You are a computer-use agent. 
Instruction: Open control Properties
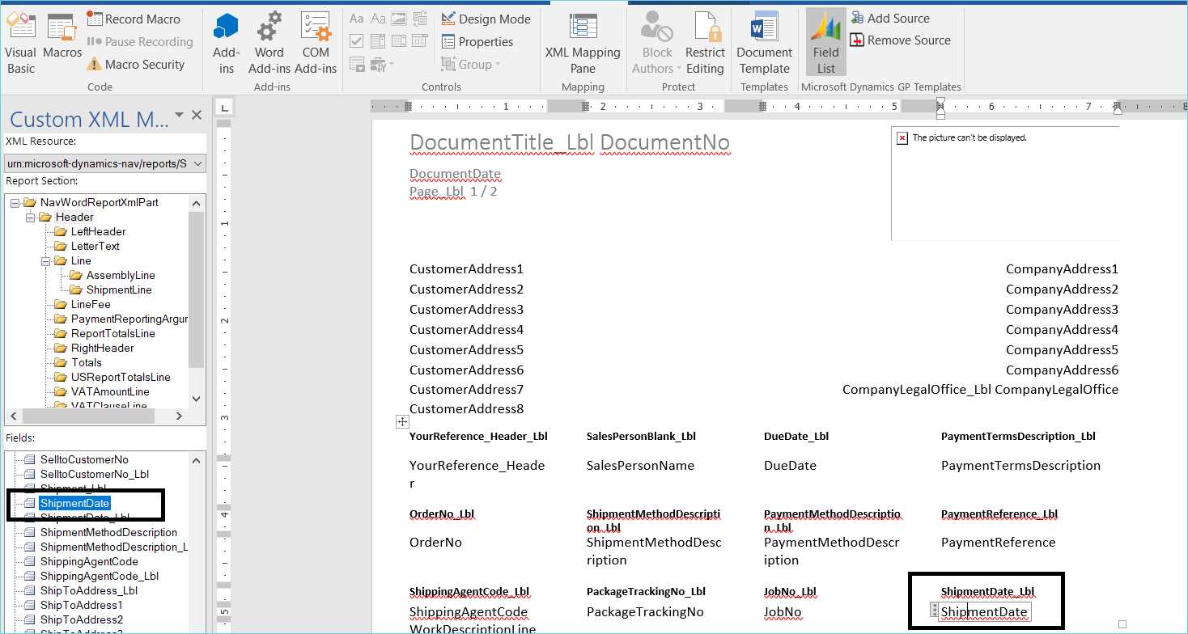tap(477, 41)
